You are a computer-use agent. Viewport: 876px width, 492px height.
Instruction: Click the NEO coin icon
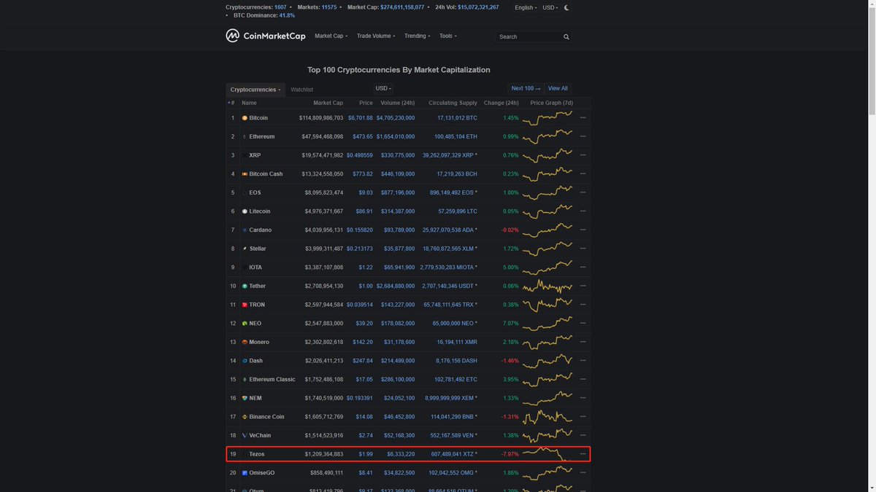click(245, 324)
